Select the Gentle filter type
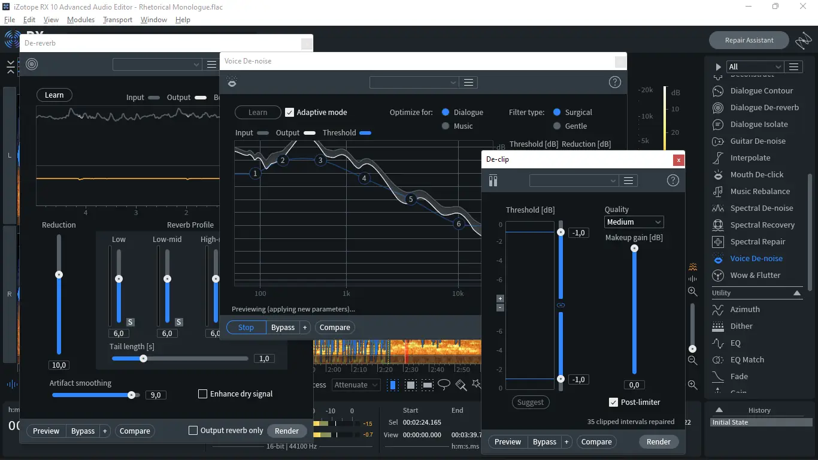The height and width of the screenshot is (460, 818). point(557,126)
